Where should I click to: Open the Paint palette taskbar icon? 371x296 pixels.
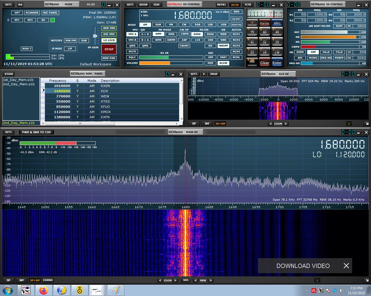pos(116,290)
